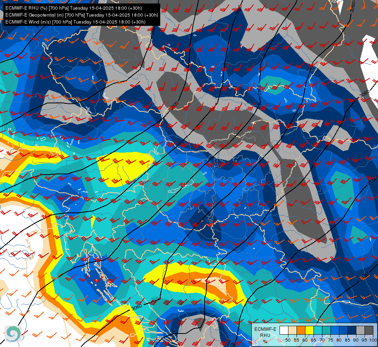The image size is (378, 347).
Task: Click the 3060 contour label near bottom
Action: coord(137,307)
